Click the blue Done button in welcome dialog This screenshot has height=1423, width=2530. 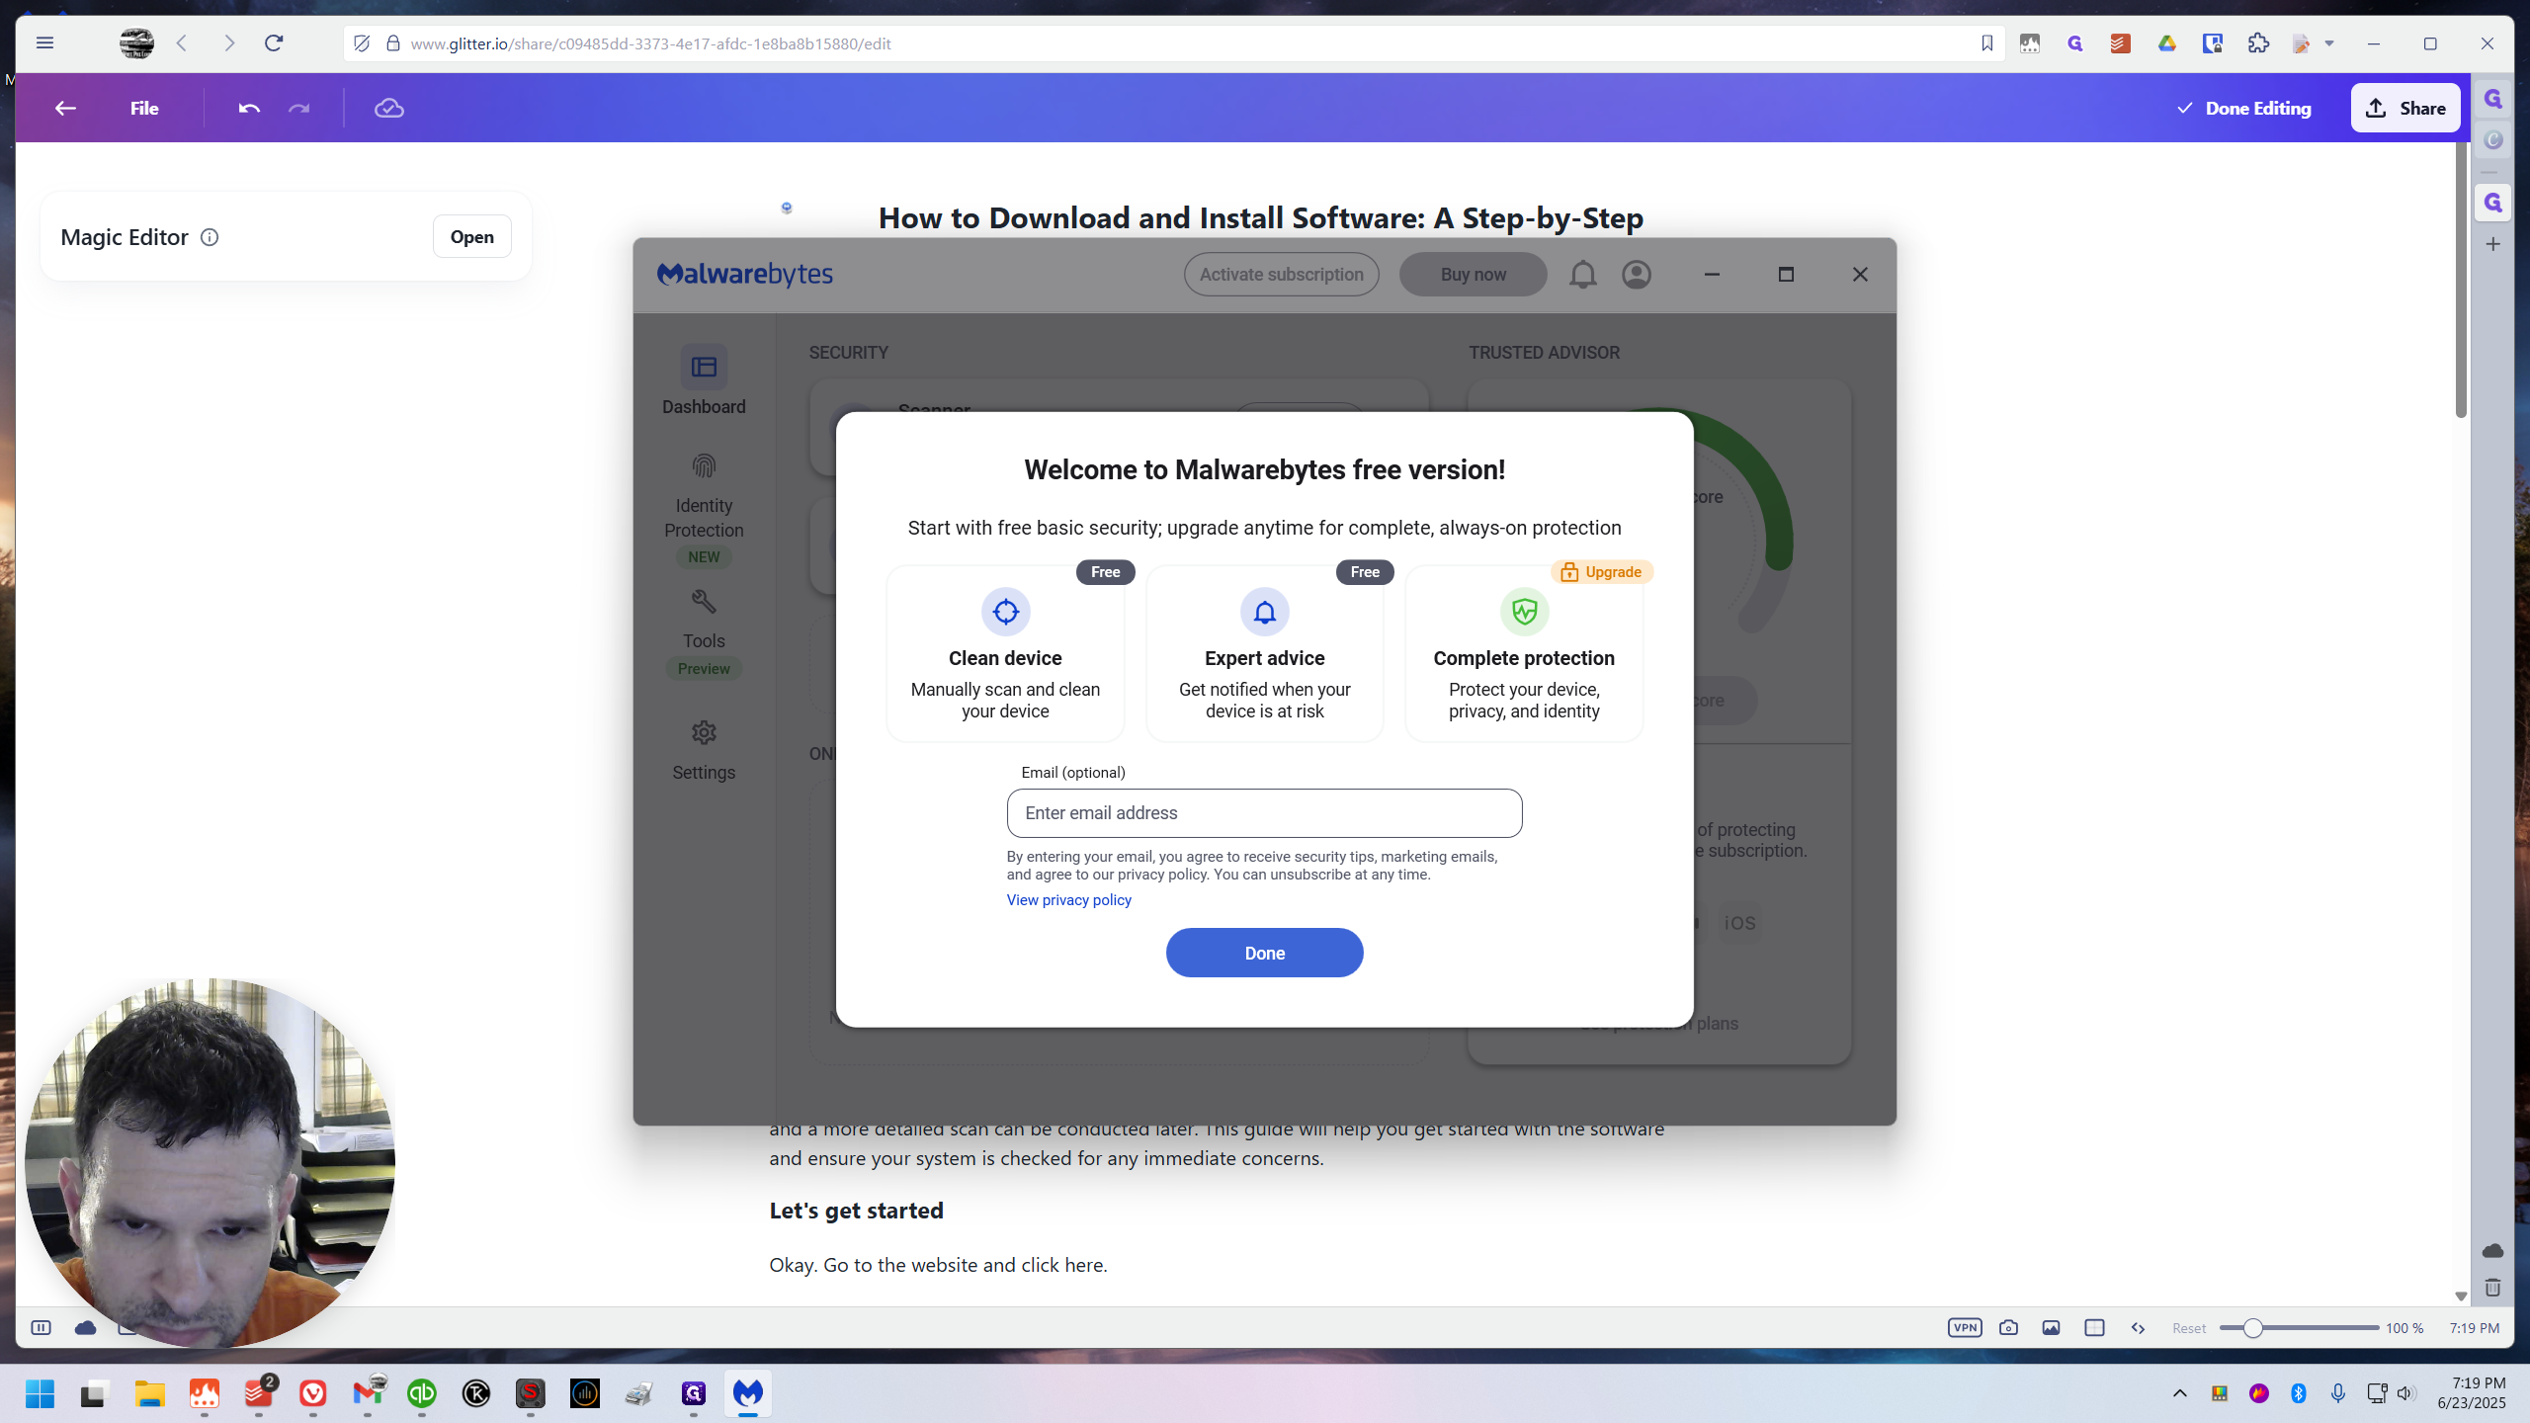(1264, 953)
